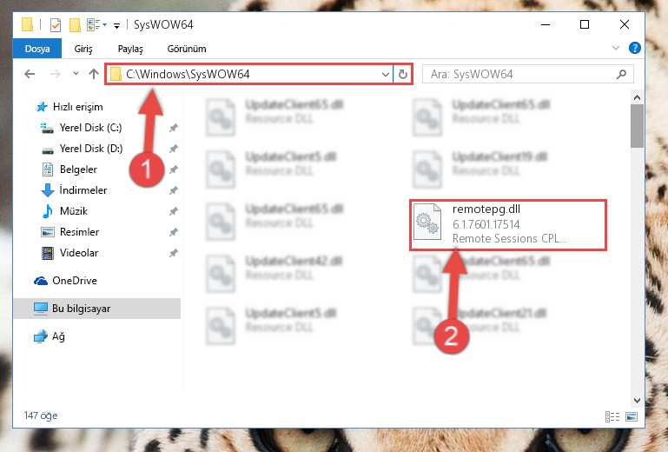Expand the ribbon with the chevron
The image size is (668, 452).
(616, 48)
